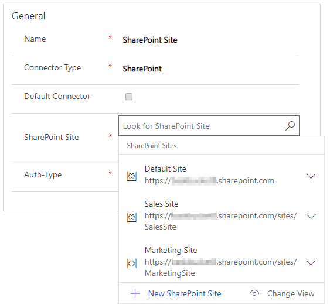Click the Connector Type label
The image size is (330, 308).
(x=53, y=68)
